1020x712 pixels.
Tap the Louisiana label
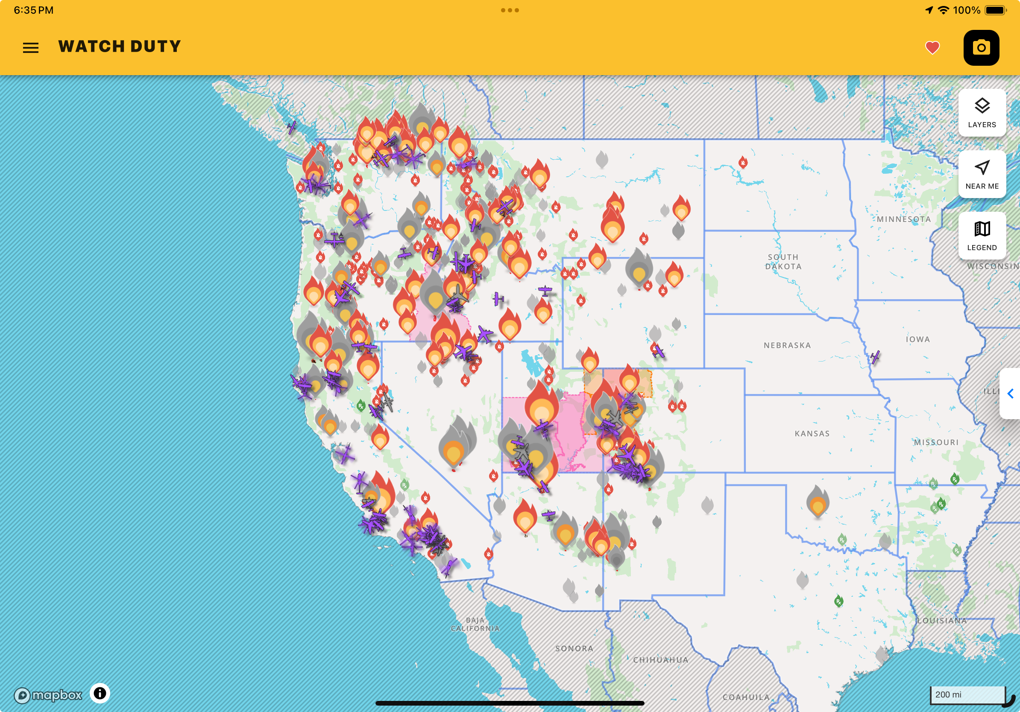(x=942, y=621)
